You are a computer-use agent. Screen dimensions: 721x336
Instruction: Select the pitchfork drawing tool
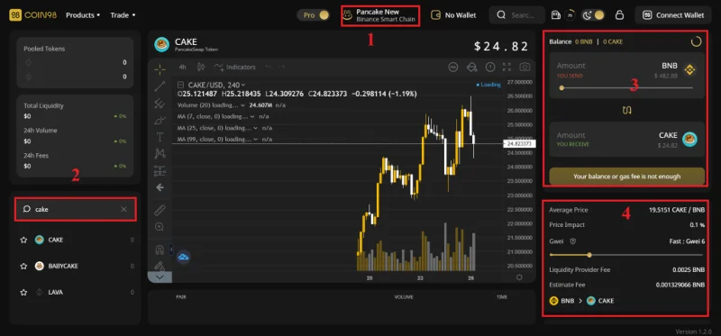click(x=160, y=104)
